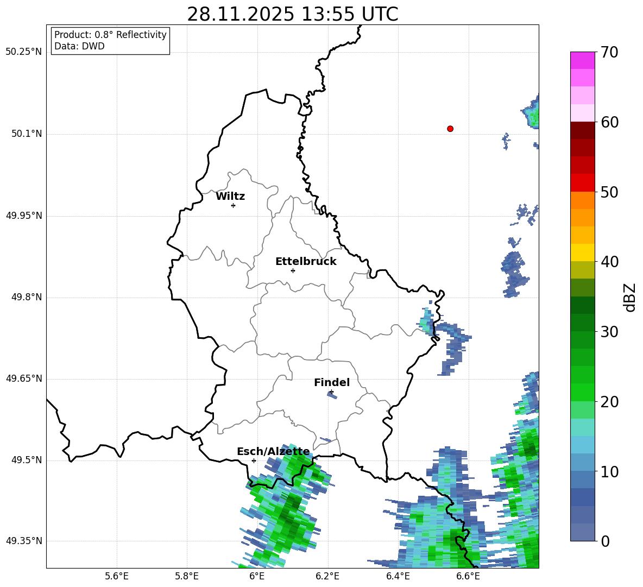Click the colorbar value 30
The height and width of the screenshot is (587, 643).
coord(609,332)
